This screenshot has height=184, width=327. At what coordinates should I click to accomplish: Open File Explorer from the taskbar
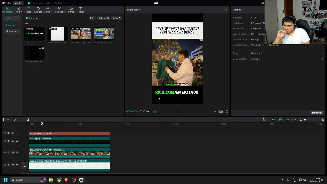(51, 180)
